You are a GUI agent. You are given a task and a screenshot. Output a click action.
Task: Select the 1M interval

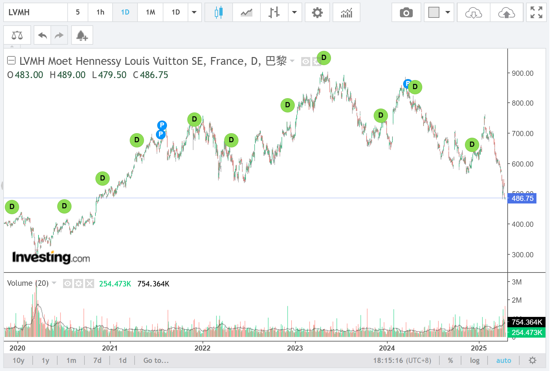point(150,12)
